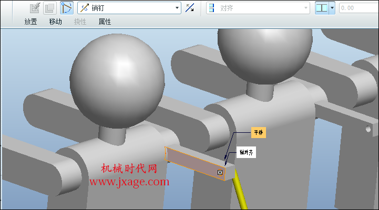Image resolution: width=379 pixels, height=210 pixels.
Task: Open the 销钉 connection type dropdown
Action: (x=129, y=8)
